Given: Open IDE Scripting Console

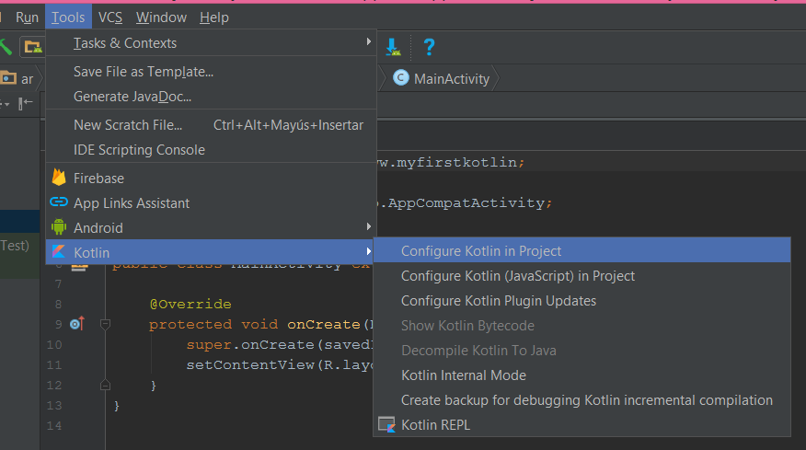Looking at the screenshot, I should (x=212, y=150).
